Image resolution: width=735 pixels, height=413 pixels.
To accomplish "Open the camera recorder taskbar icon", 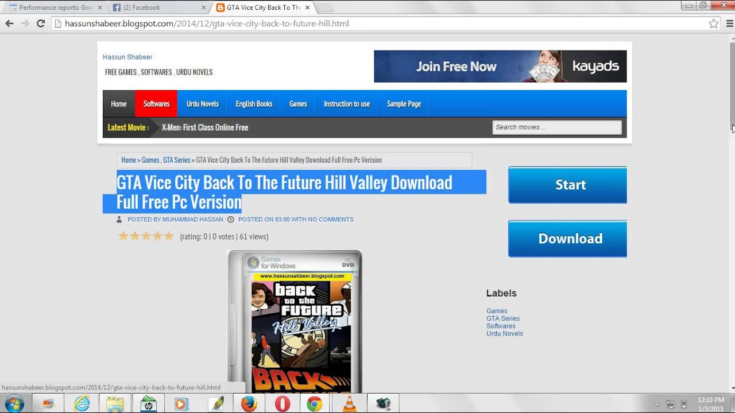I will pos(382,404).
